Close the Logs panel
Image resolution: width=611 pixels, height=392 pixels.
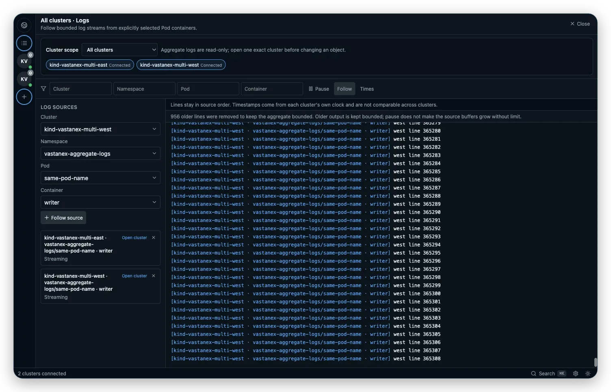[x=580, y=24]
